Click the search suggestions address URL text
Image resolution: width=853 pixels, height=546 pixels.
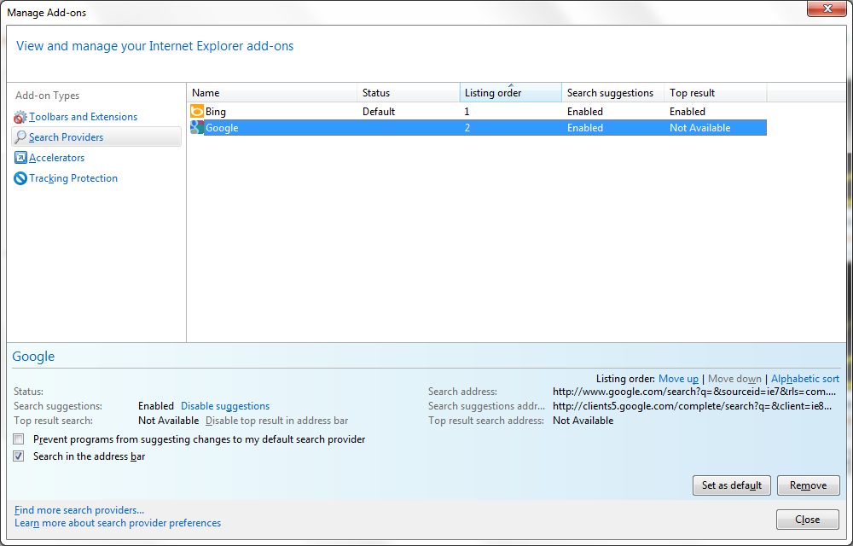tap(692, 406)
